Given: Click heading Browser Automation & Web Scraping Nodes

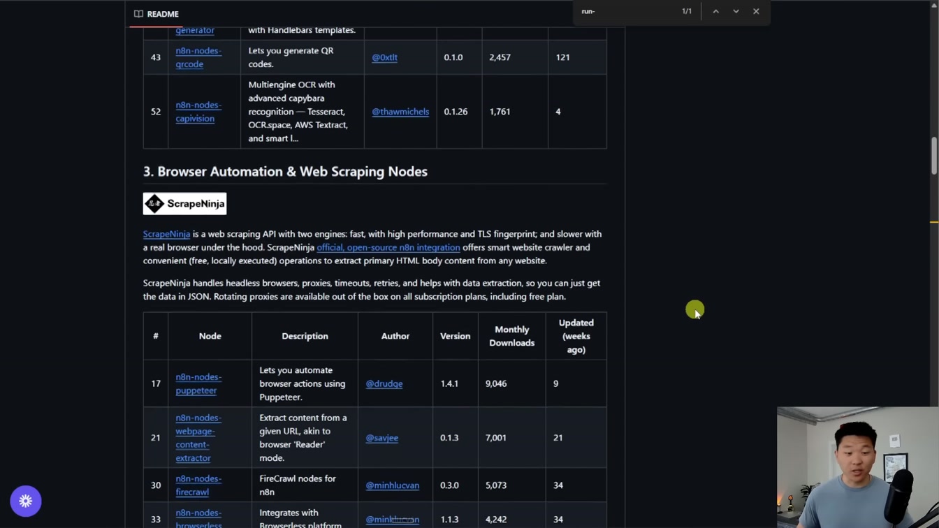Looking at the screenshot, I should coord(285,172).
